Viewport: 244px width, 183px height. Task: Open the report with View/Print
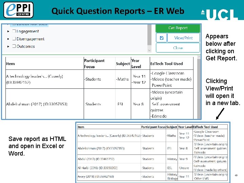coord(183,38)
